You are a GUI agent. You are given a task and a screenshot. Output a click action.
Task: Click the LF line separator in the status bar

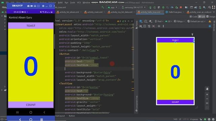[180, 119]
